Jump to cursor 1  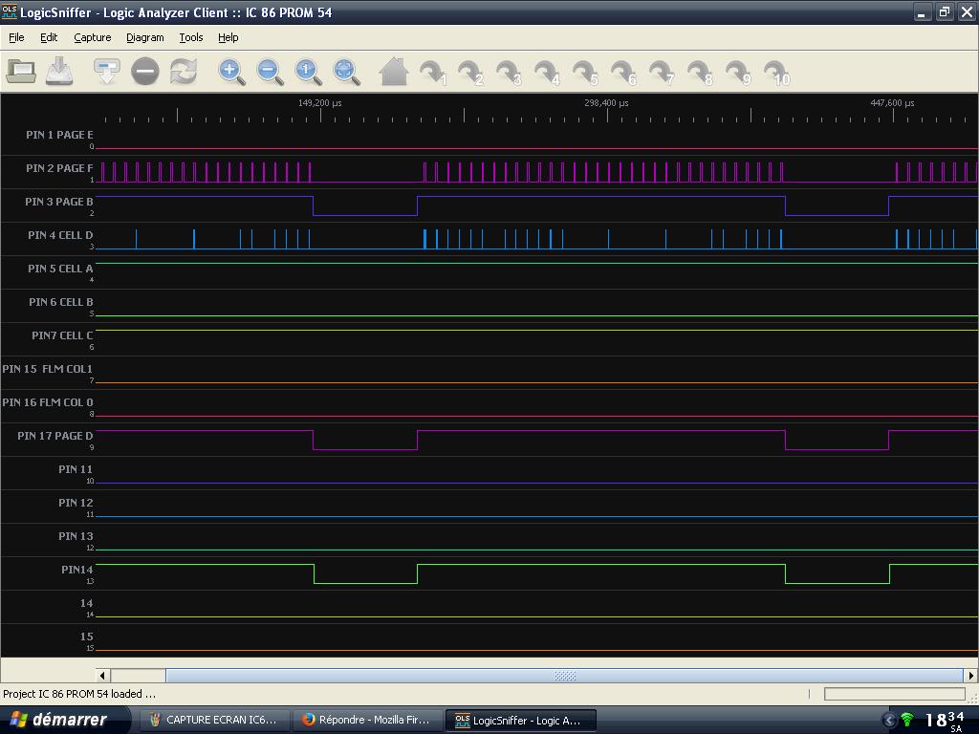433,73
